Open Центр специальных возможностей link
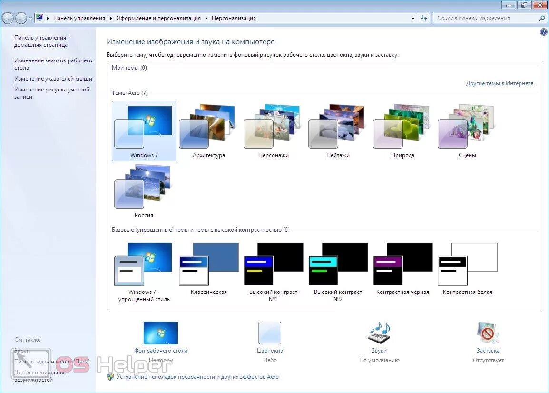 (x=40, y=376)
